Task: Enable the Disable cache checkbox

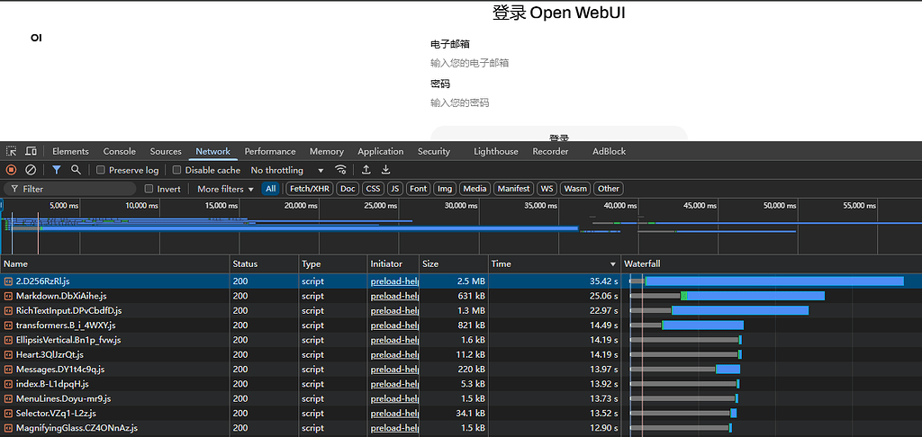Action: [x=177, y=170]
